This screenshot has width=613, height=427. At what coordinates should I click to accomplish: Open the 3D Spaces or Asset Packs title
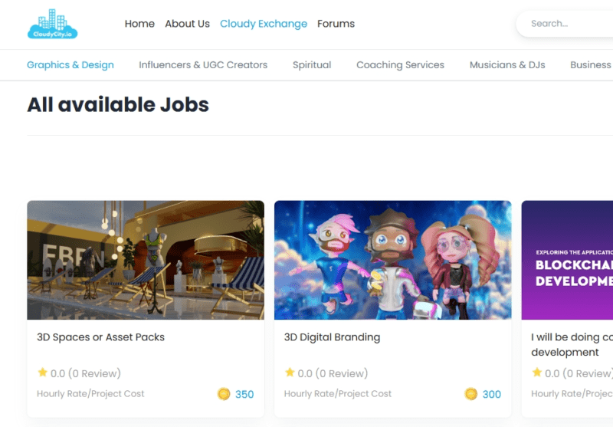[100, 337]
